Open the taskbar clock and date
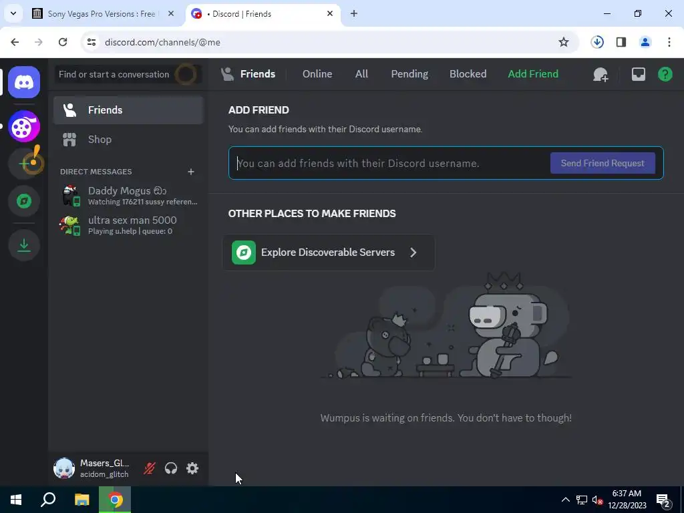The width and height of the screenshot is (684, 513). 627,500
